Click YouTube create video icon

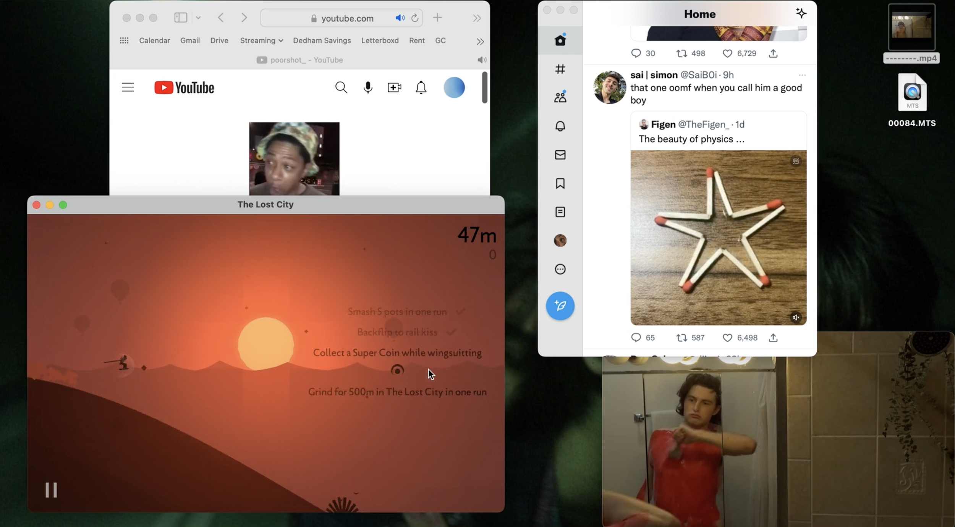[394, 87]
